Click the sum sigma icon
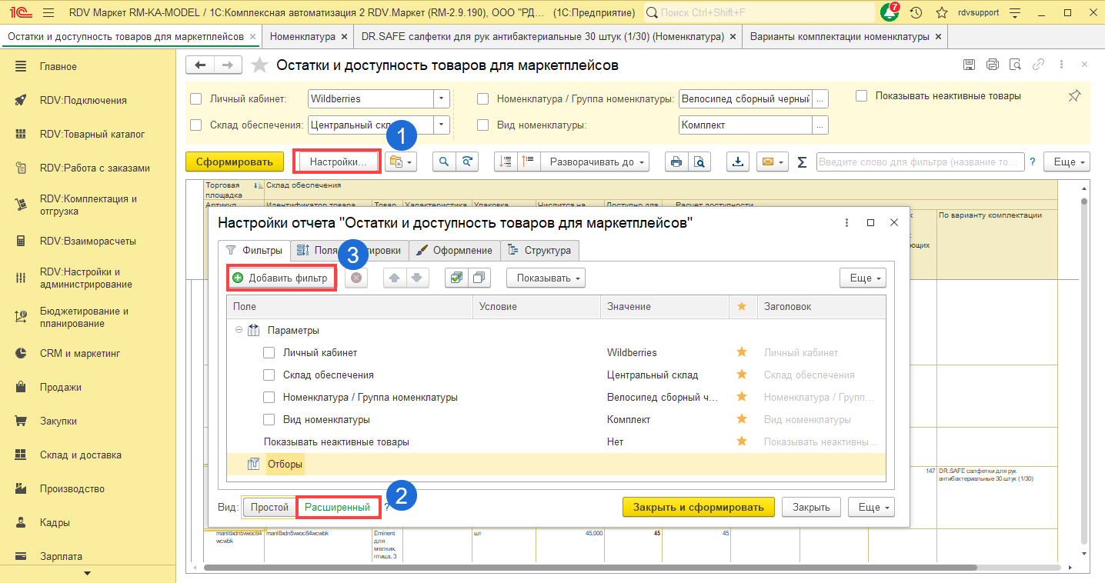The height and width of the screenshot is (583, 1105). pyautogui.click(x=802, y=162)
